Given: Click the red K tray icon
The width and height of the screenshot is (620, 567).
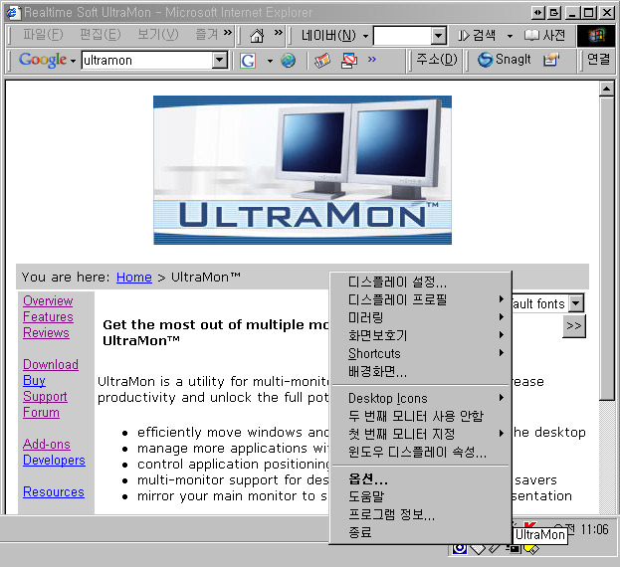Looking at the screenshot, I should click(x=529, y=524).
